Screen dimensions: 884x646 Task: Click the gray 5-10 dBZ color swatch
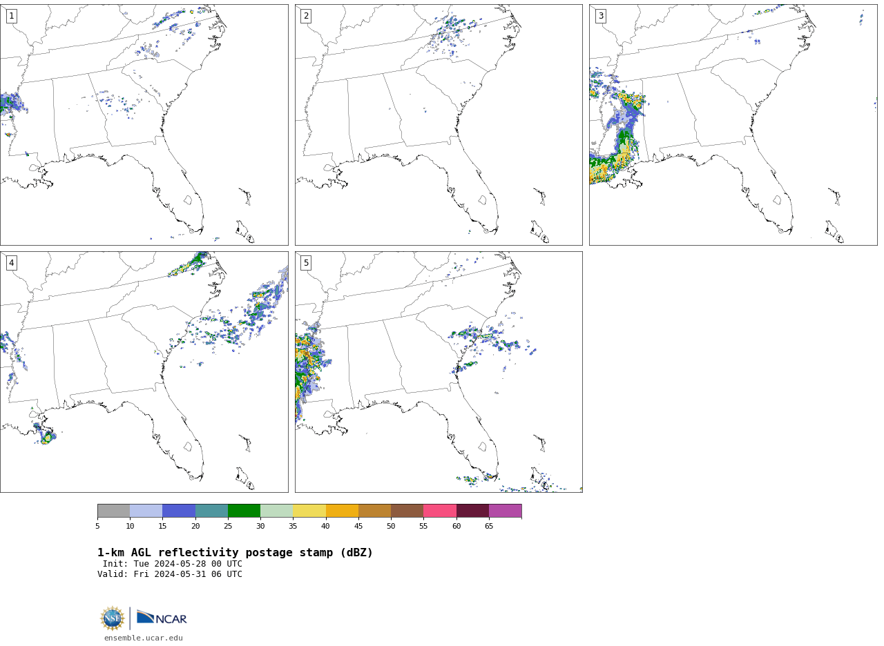click(113, 511)
